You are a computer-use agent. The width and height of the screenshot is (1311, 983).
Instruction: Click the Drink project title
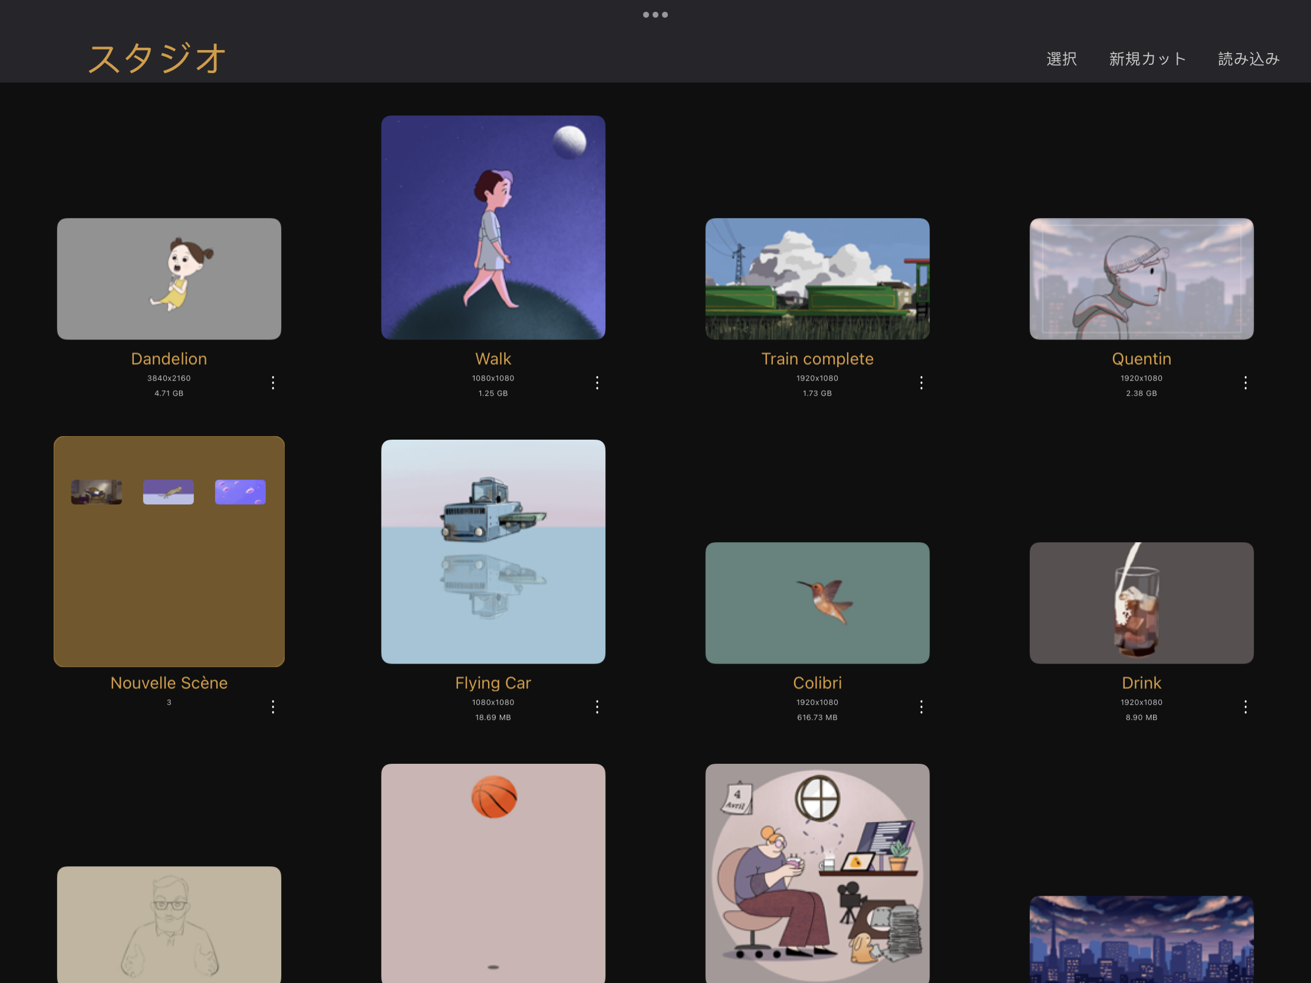pos(1141,682)
